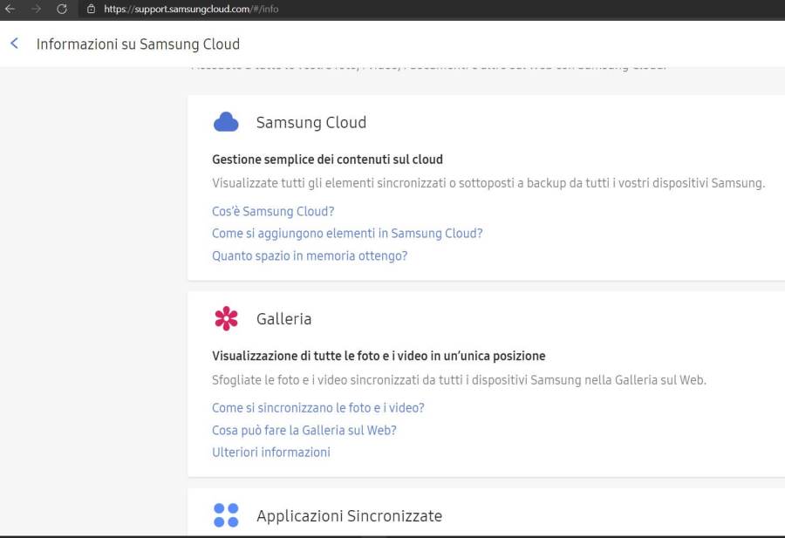Click the pink Galleria flower icon
This screenshot has height=538, width=785.
pos(226,318)
